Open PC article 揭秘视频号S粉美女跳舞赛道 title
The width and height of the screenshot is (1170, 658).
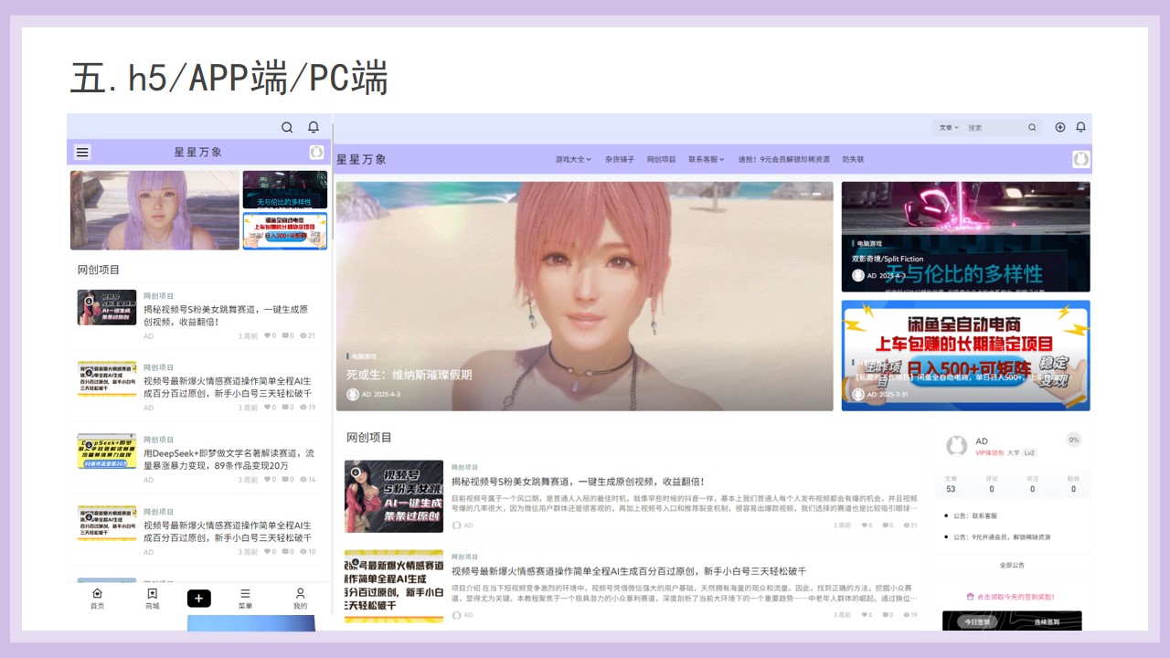click(x=578, y=482)
